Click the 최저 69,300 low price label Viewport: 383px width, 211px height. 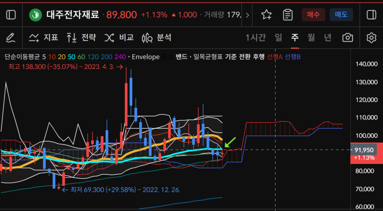click(x=122, y=190)
